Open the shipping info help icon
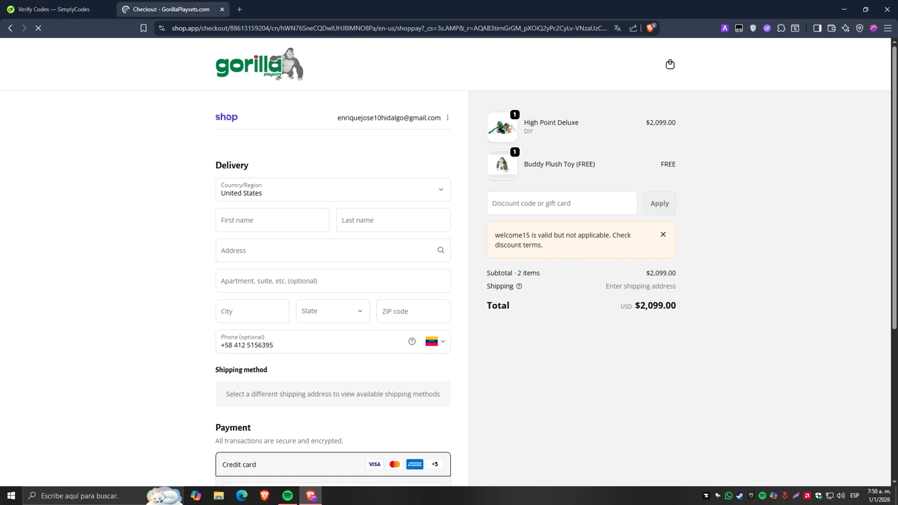 519,286
